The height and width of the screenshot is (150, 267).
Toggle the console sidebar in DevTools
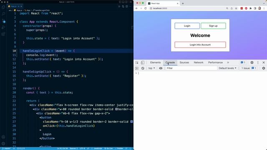coord(137,68)
